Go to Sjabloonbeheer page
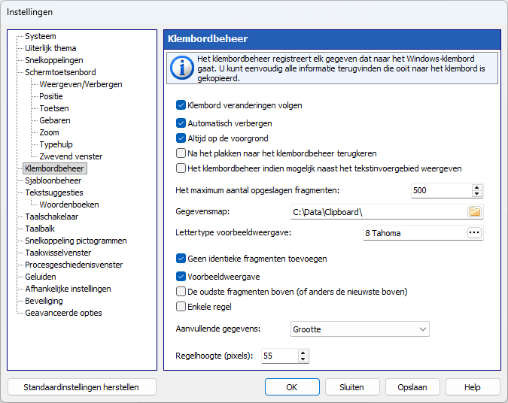 tap(53, 180)
